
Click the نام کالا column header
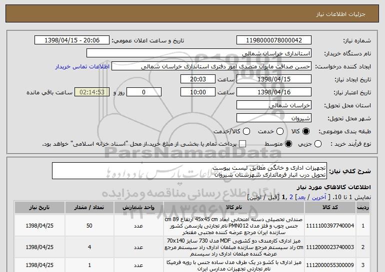(x=234, y=207)
